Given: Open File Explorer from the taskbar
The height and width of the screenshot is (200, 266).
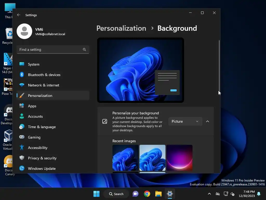Looking at the screenshot, I should 158,194.
